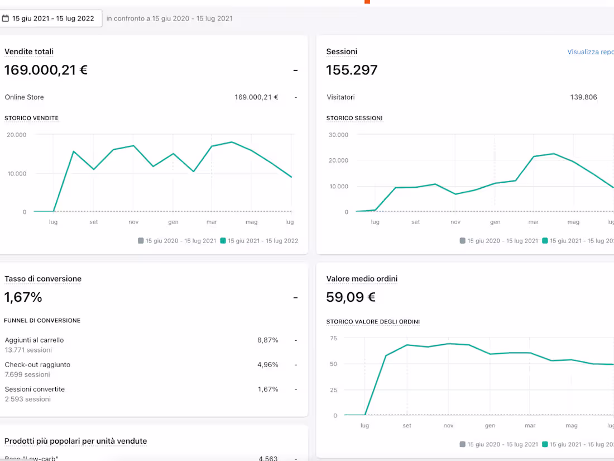
Task: Click the STORICO VENDITE label
Action: [31, 118]
